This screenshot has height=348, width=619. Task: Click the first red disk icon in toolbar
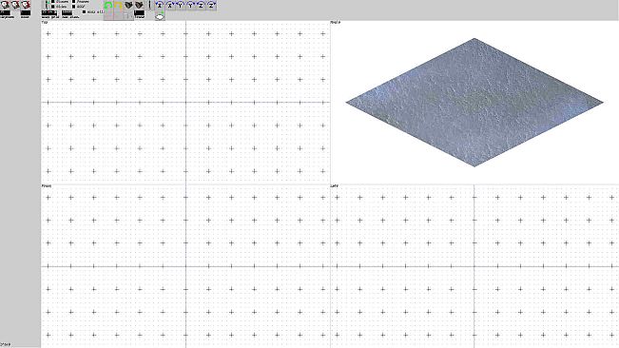5,5
